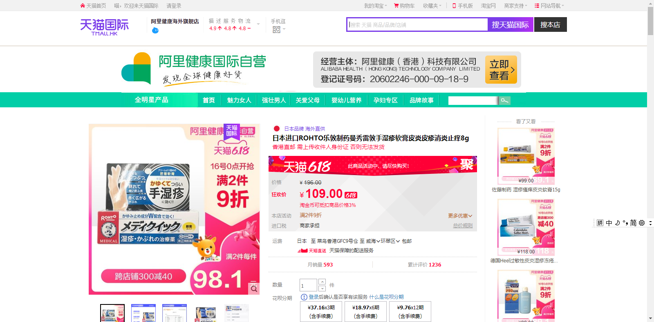Viewport: 654px width, 322px height.
Task: Click the info icon next to 花呗 login note
Action: click(304, 297)
